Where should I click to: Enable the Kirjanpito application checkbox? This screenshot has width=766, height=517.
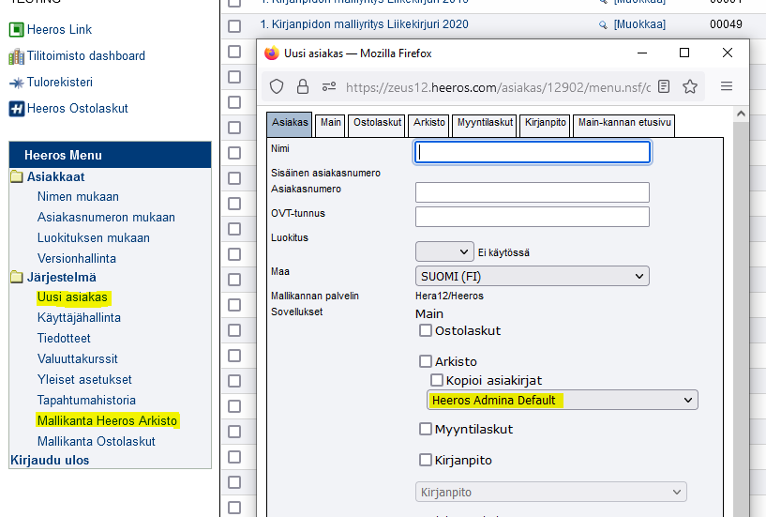[x=426, y=460]
